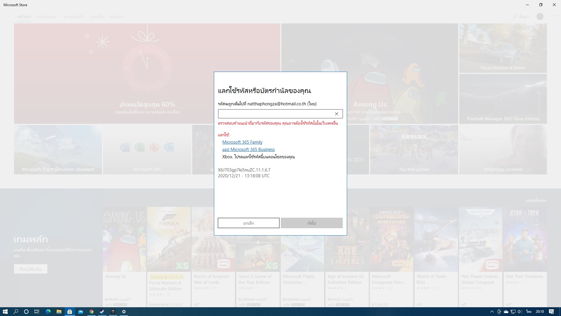Open the March of Empires: War of Lords card
This screenshot has height=316, width=561.
213,257
